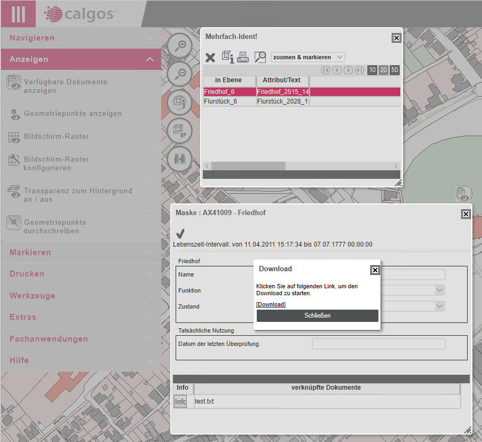Confirm with the checkmark icon in Maske
Viewport: 482px width, 442px height.
click(180, 233)
